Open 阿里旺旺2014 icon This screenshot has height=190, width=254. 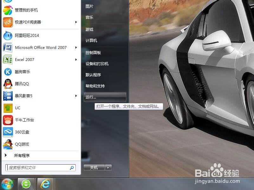click(x=8, y=36)
